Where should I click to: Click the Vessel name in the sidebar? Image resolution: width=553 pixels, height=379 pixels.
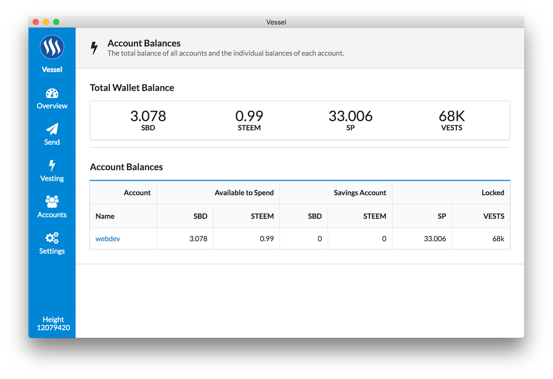click(x=52, y=70)
